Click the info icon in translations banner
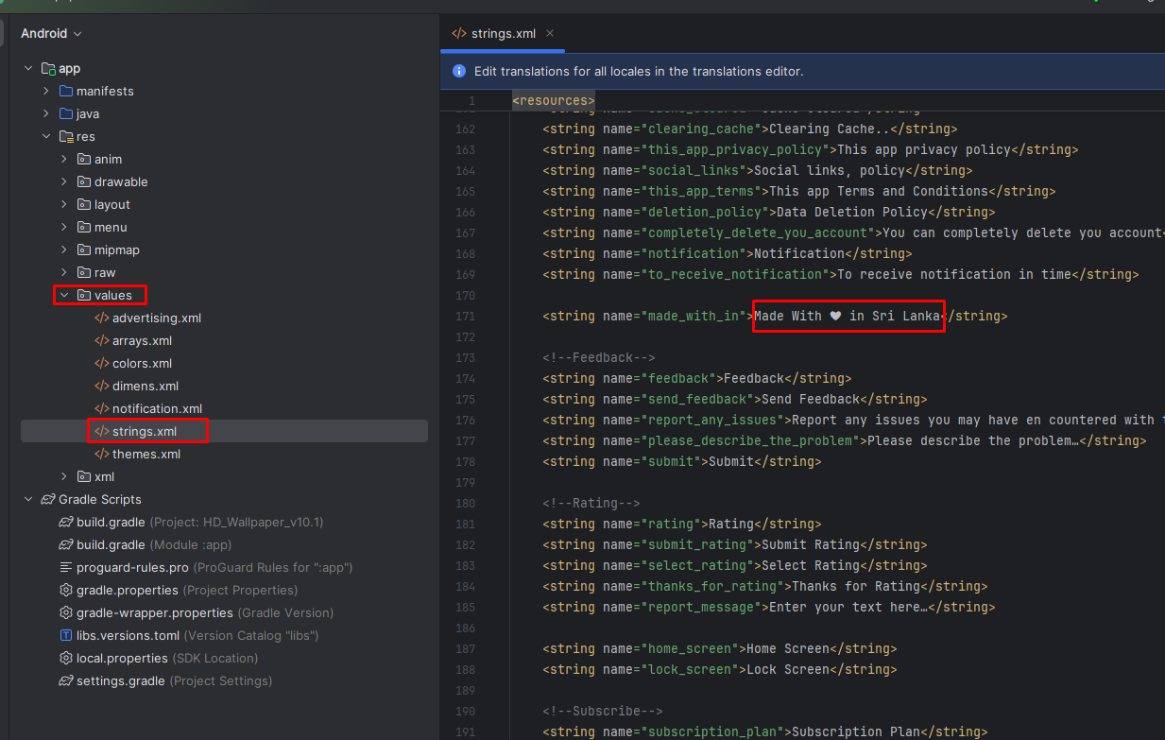 pyautogui.click(x=459, y=72)
